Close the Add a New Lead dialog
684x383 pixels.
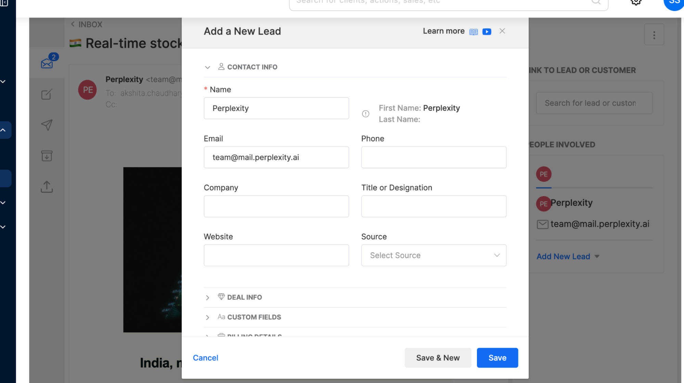click(502, 31)
